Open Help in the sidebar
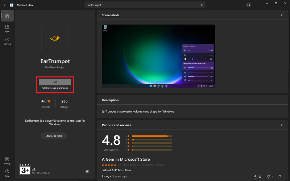 pos(7,173)
